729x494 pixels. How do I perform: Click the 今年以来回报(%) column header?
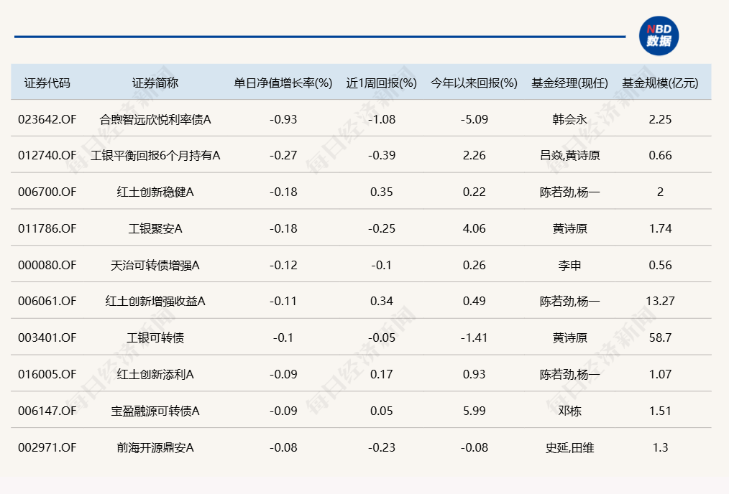pyautogui.click(x=474, y=83)
